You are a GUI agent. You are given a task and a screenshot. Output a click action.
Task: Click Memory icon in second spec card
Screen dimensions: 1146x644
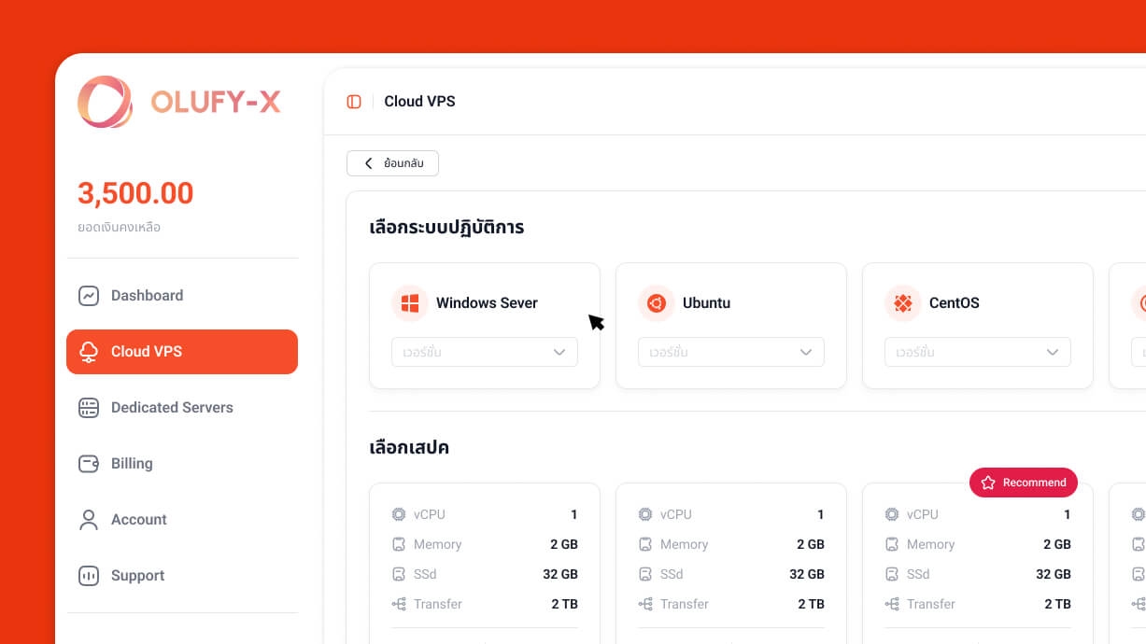pyautogui.click(x=645, y=544)
